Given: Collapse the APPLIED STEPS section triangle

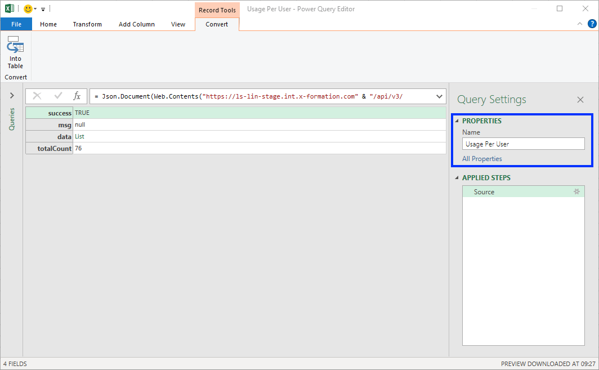Looking at the screenshot, I should 457,178.
